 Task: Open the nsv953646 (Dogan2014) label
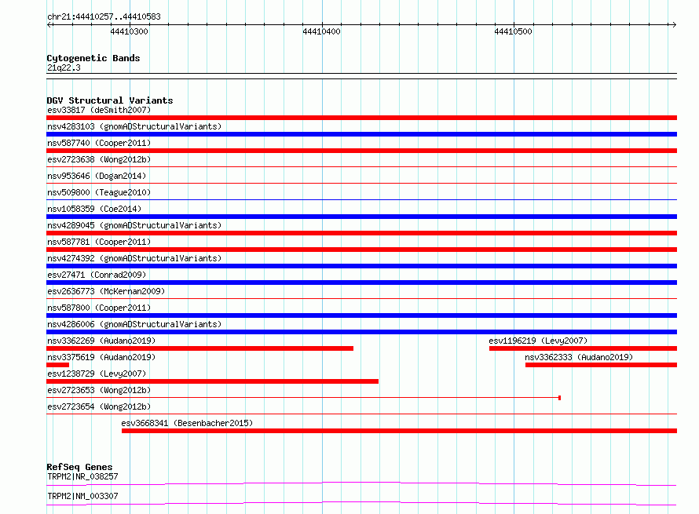(x=97, y=176)
